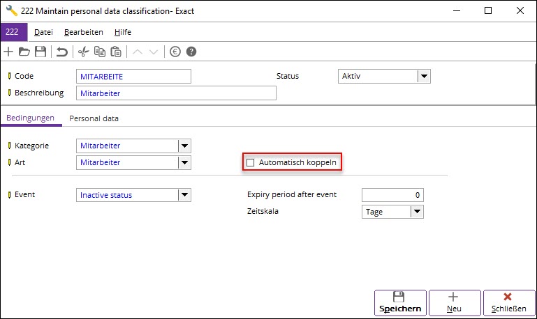Click the Euro currency toolbar icon
Image resolution: width=537 pixels, height=319 pixels.
tap(175, 52)
